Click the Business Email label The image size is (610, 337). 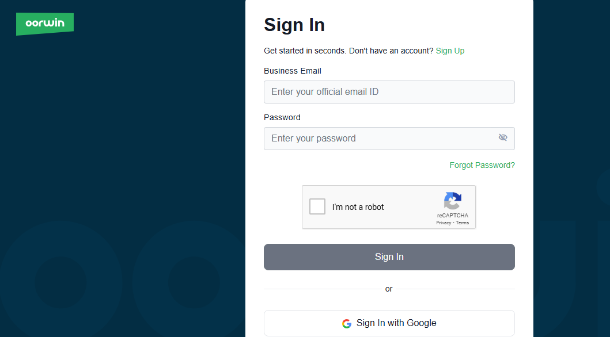coord(292,71)
